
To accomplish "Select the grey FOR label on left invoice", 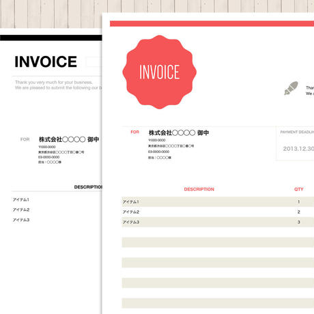I will tap(25, 139).
